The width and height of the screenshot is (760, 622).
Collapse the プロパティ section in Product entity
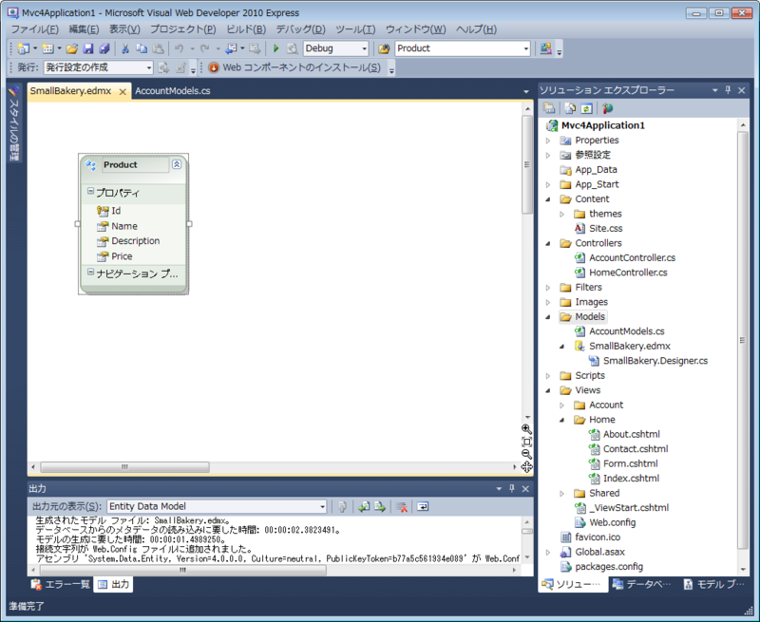click(x=90, y=191)
